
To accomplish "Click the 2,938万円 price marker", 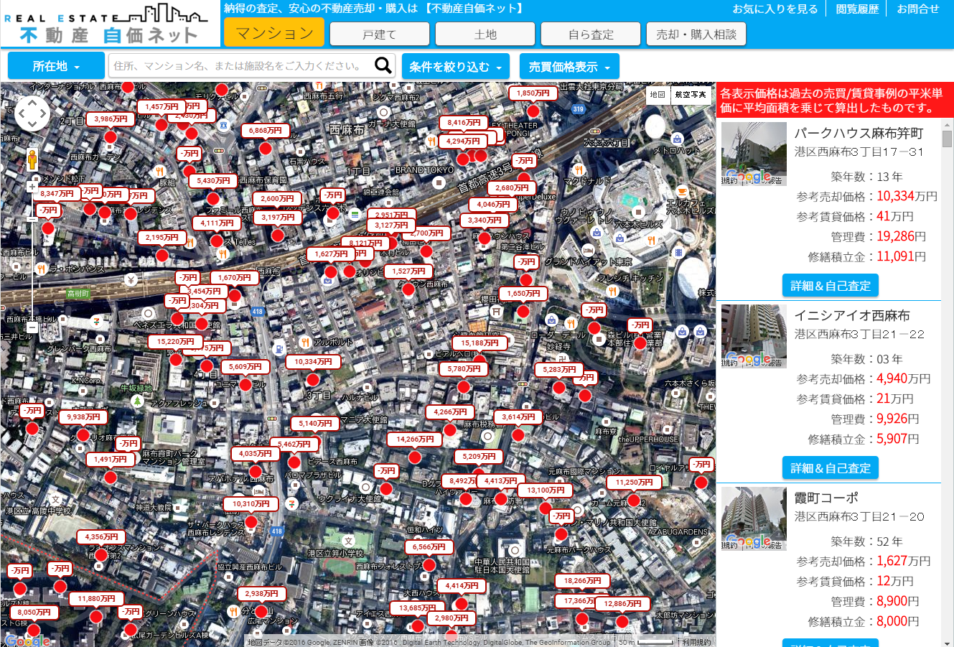I will pos(262,595).
